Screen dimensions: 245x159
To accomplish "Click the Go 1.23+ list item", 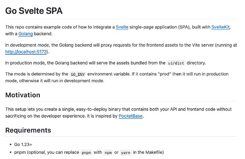I will click(23, 145).
